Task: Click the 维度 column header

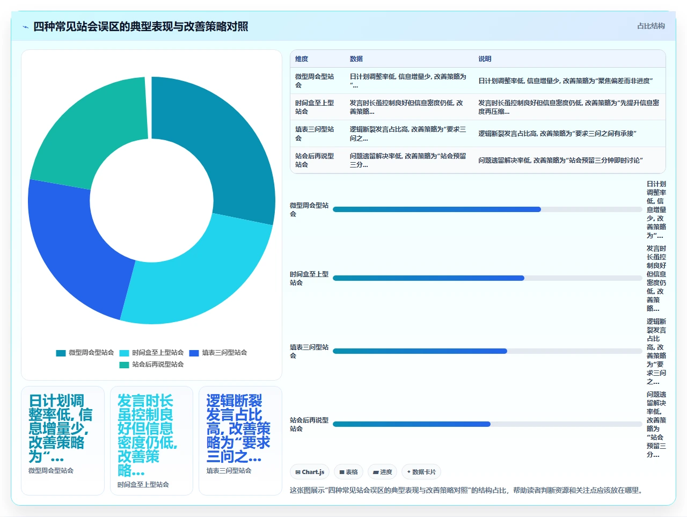Action: [x=302, y=59]
